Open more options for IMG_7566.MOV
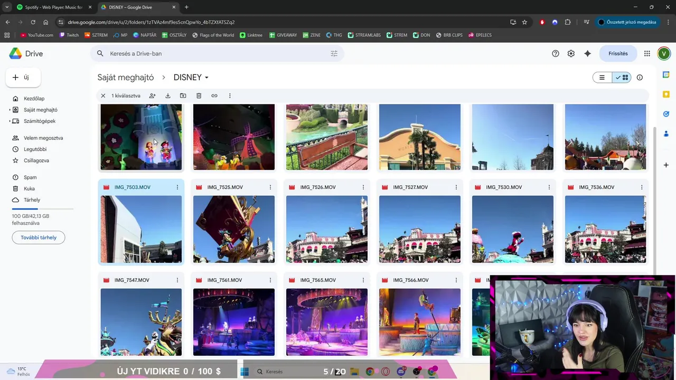The width and height of the screenshot is (676, 380). click(x=456, y=280)
